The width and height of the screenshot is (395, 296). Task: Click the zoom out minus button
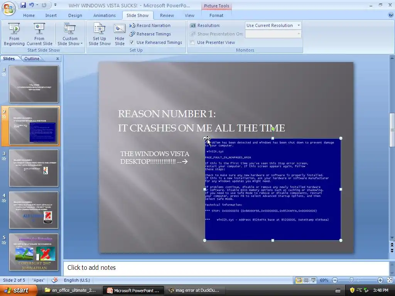point(335,280)
